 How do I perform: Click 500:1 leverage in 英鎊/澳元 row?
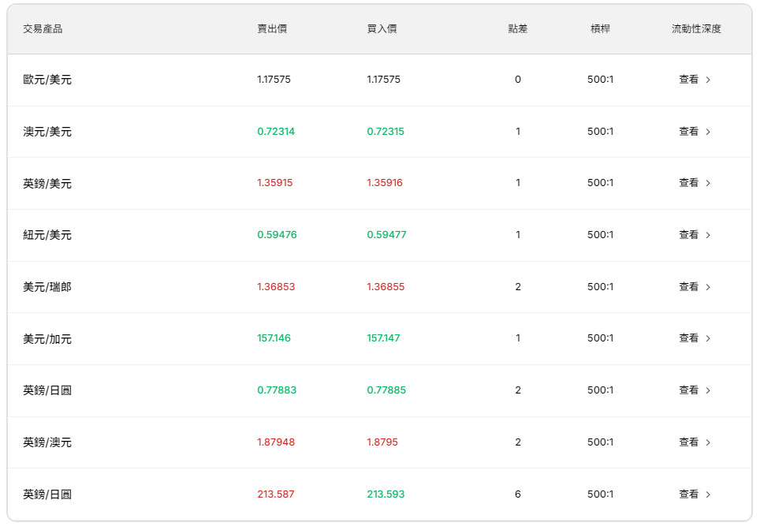click(x=600, y=442)
